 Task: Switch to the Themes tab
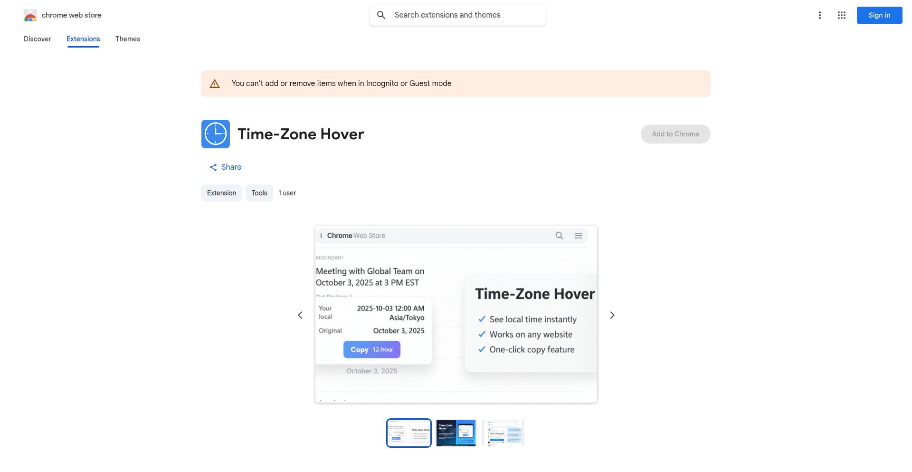[128, 39]
